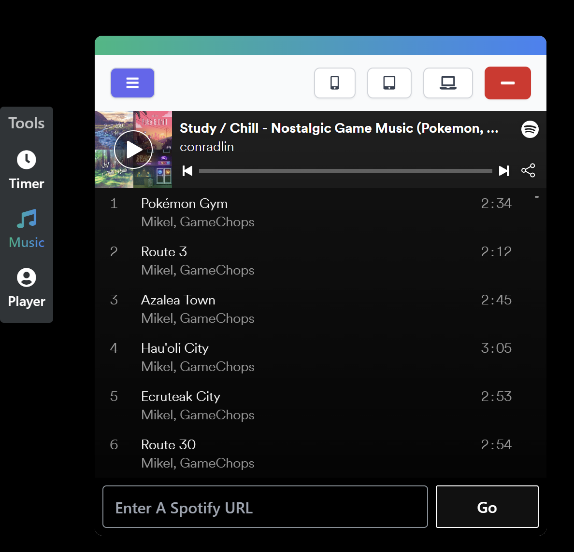Open the Timer tool in sidebar
This screenshot has height=552, width=574.
[x=27, y=170]
